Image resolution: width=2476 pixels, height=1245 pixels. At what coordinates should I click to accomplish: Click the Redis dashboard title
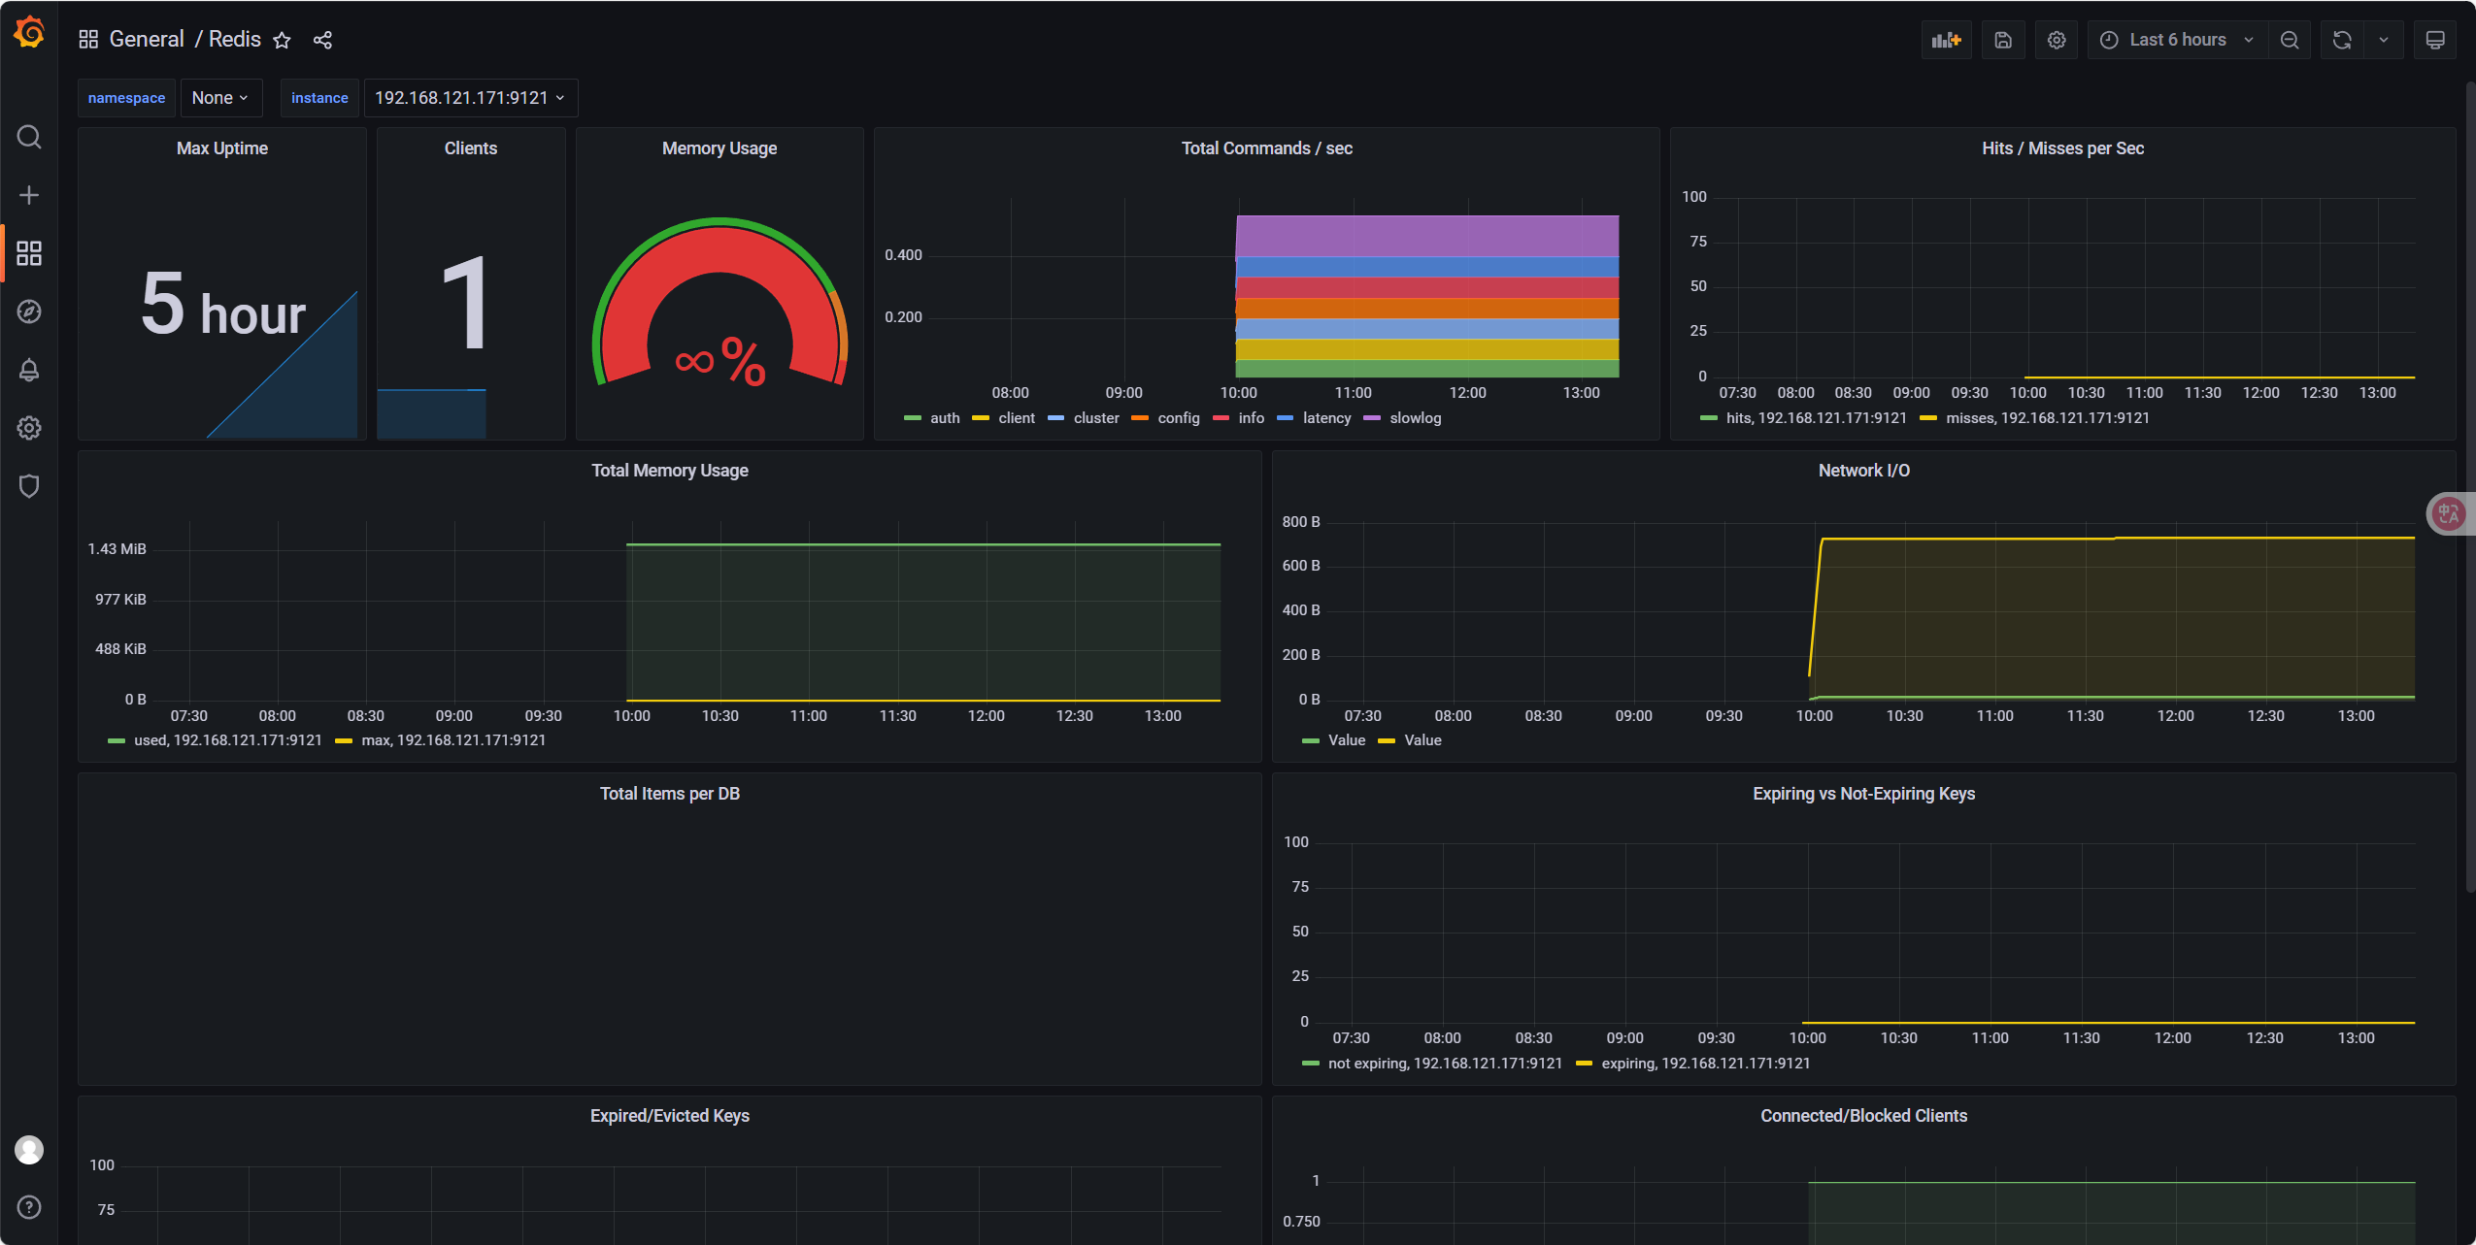point(235,40)
